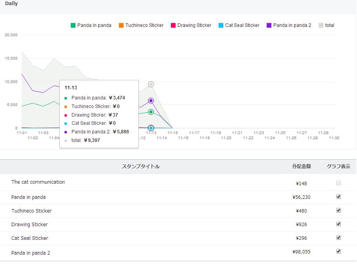Screen dimensions: 357x264
Task: Uncheck Panda in panda graph display
Action: [339, 197]
